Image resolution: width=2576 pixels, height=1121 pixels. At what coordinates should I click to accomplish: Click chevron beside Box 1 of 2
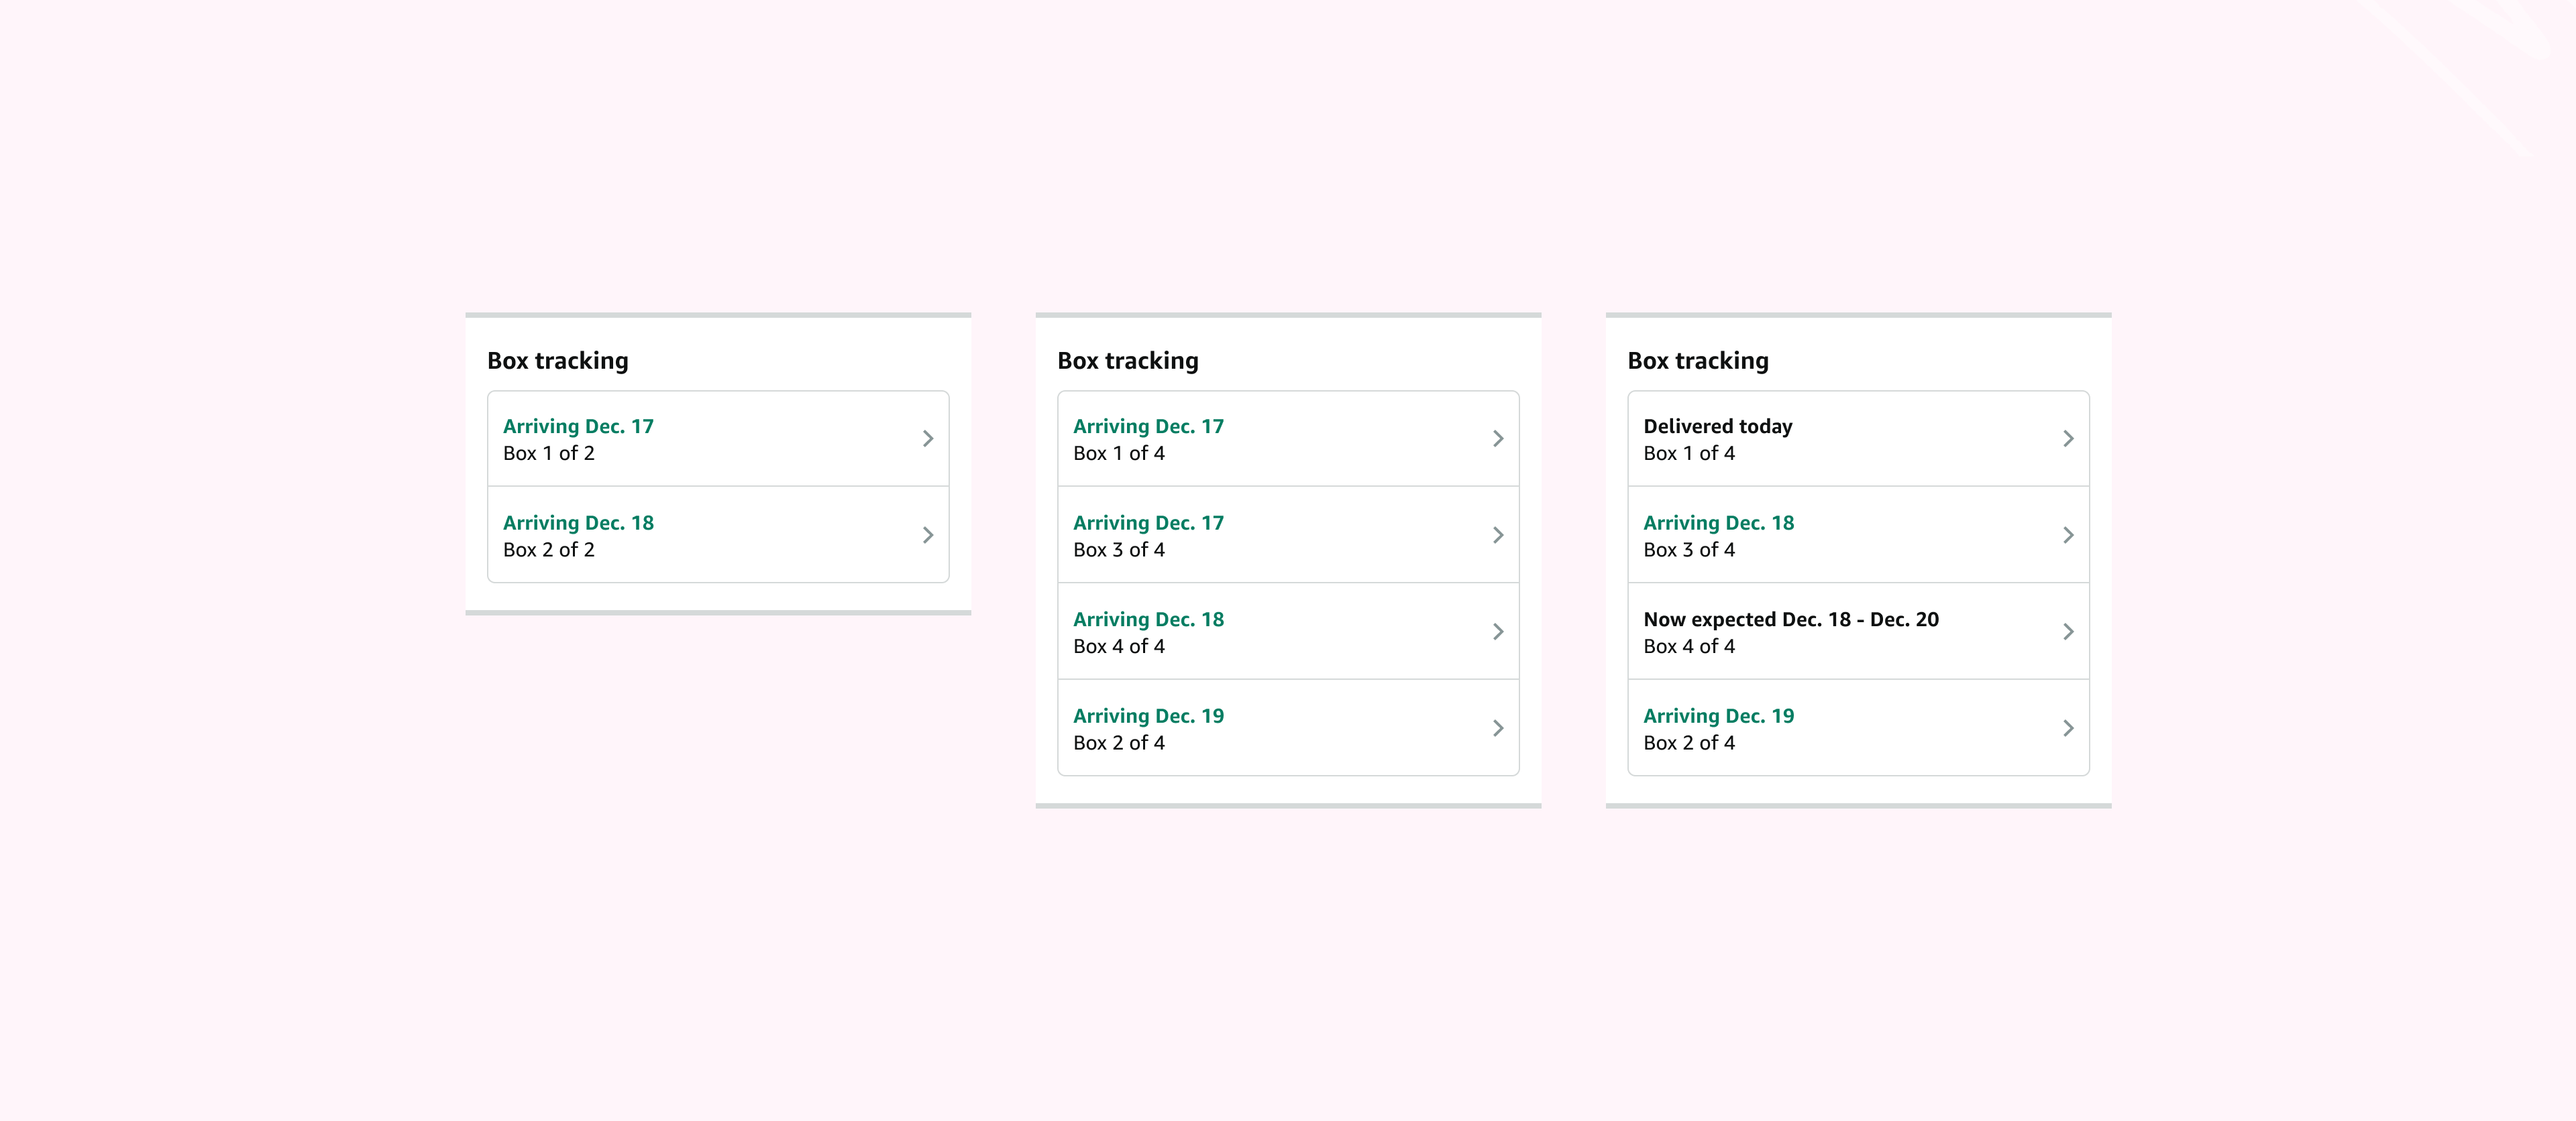927,438
